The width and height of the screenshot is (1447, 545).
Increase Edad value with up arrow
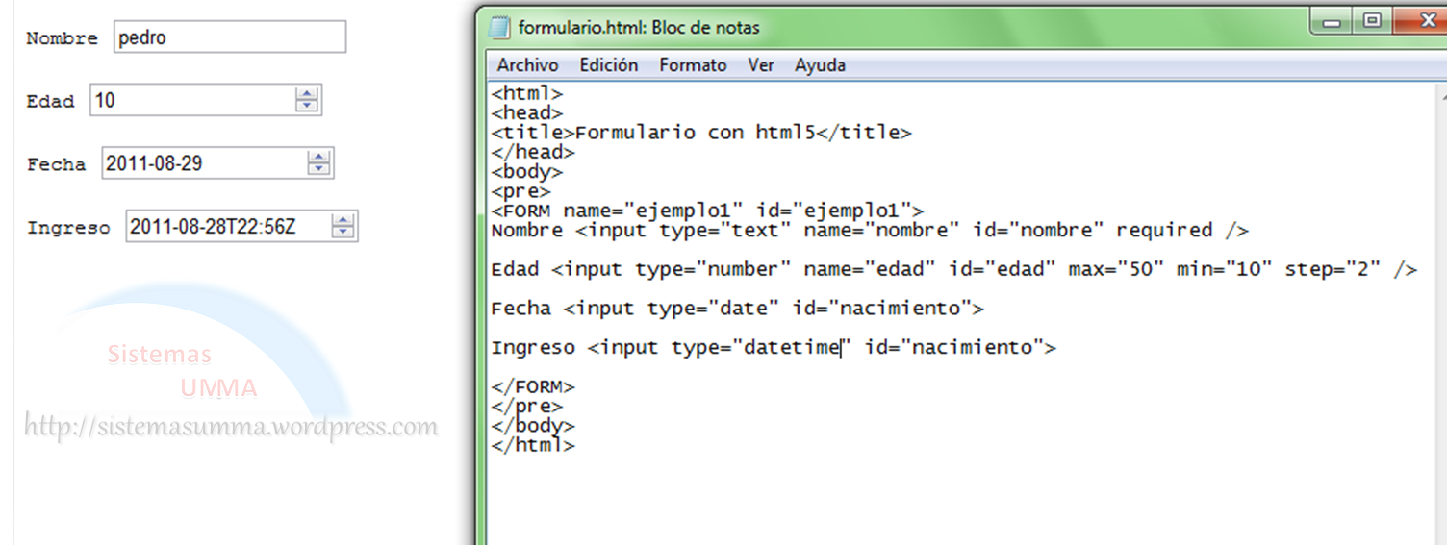(307, 94)
